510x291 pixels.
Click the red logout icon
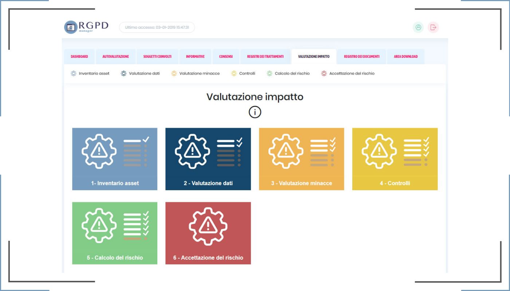point(433,27)
